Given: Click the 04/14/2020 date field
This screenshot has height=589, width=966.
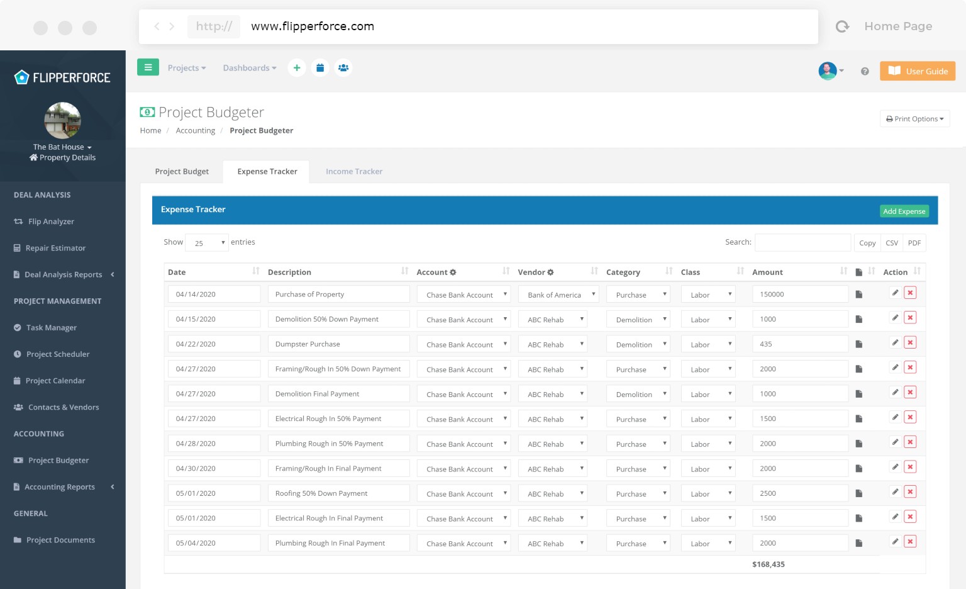Looking at the screenshot, I should click(x=214, y=294).
